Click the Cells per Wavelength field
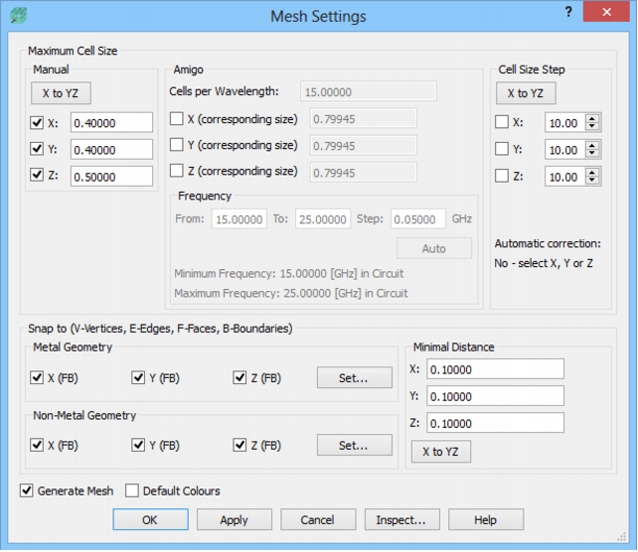The width and height of the screenshot is (638, 552). (x=369, y=92)
